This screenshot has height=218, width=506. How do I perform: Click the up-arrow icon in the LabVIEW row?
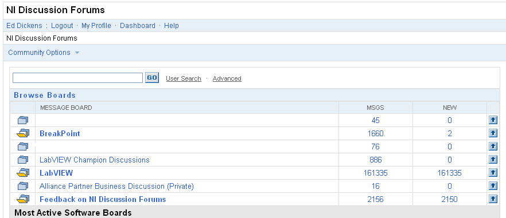point(493,173)
